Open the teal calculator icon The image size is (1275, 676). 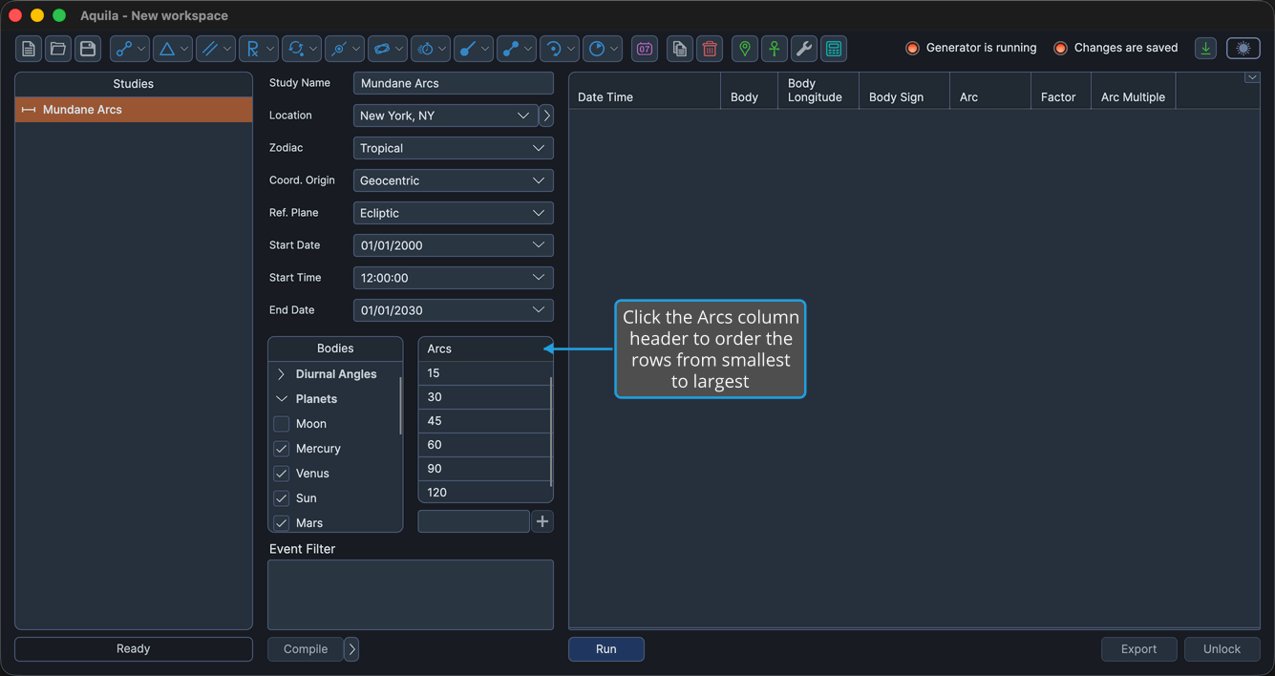click(x=834, y=49)
